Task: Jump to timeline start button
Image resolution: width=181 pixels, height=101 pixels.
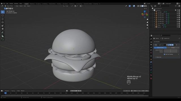Action: point(71,91)
